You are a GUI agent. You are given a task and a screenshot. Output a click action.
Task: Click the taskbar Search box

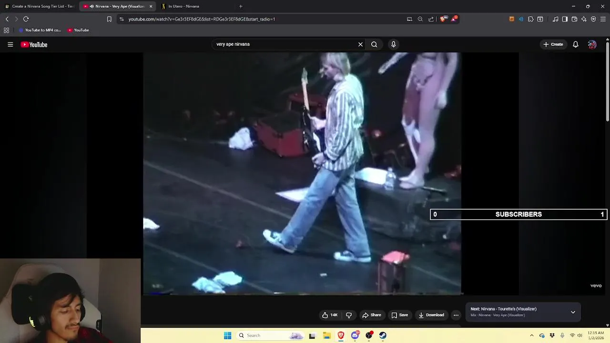(x=271, y=335)
